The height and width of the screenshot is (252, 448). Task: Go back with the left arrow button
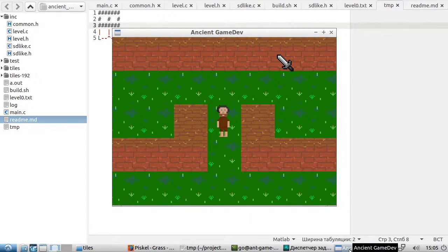pyautogui.click(x=7, y=6)
